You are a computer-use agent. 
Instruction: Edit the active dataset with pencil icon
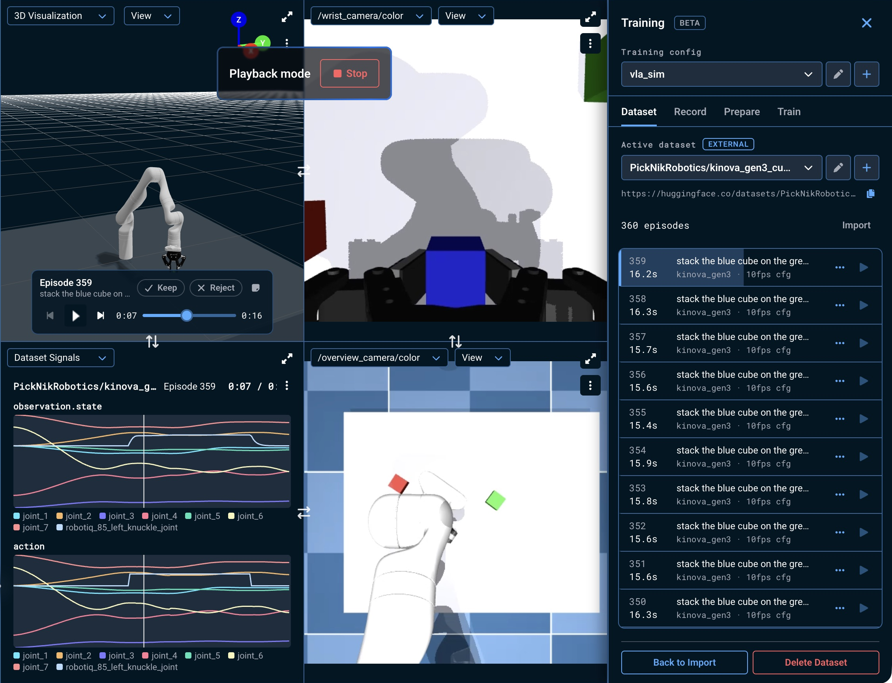[838, 168]
